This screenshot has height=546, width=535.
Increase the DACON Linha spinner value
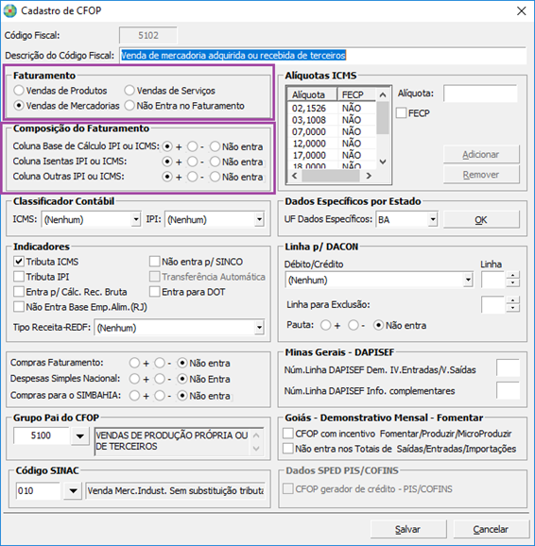coord(512,276)
